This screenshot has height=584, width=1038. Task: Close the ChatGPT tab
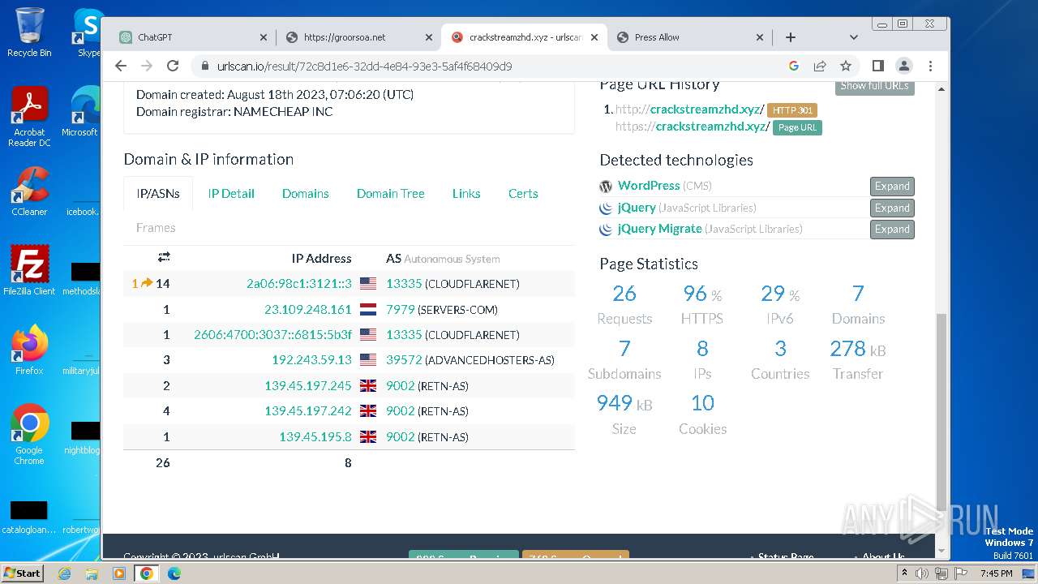[x=264, y=37]
